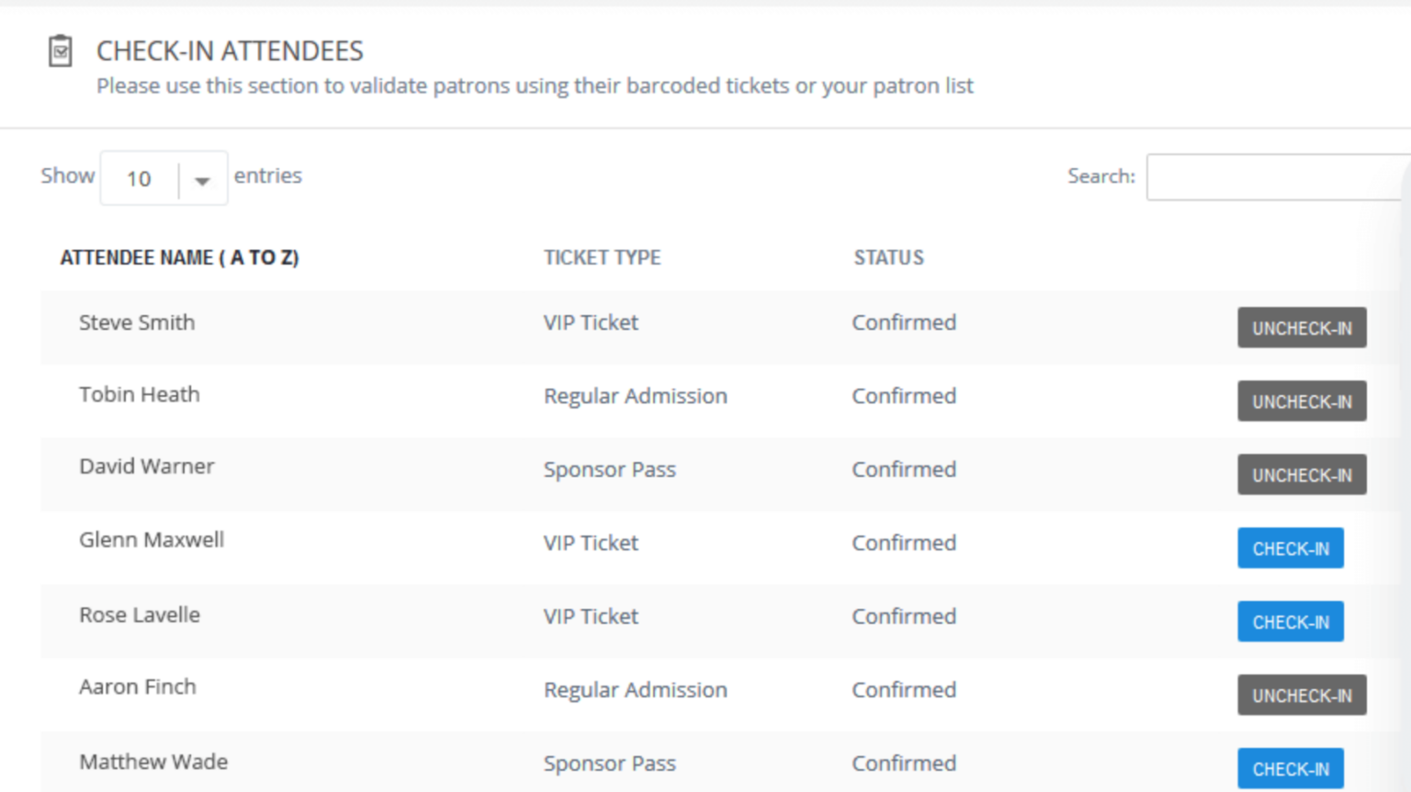This screenshot has height=792, width=1411.
Task: Check in Rose Lavelle
Action: pos(1291,621)
